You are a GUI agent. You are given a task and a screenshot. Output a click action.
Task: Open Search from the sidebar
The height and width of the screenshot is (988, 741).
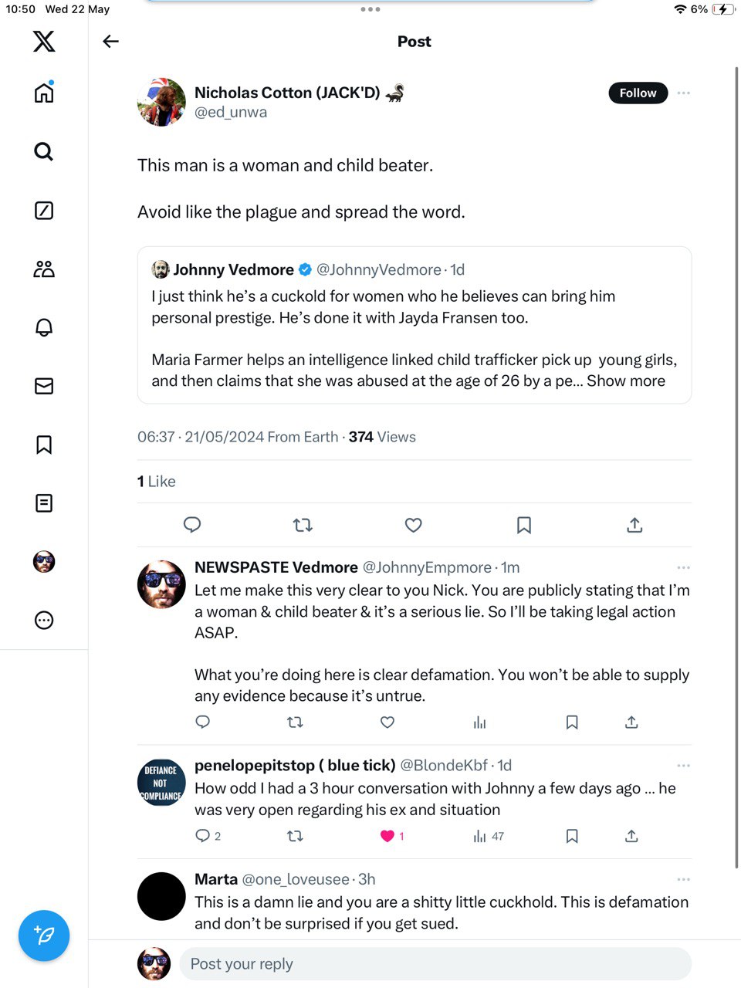click(44, 151)
